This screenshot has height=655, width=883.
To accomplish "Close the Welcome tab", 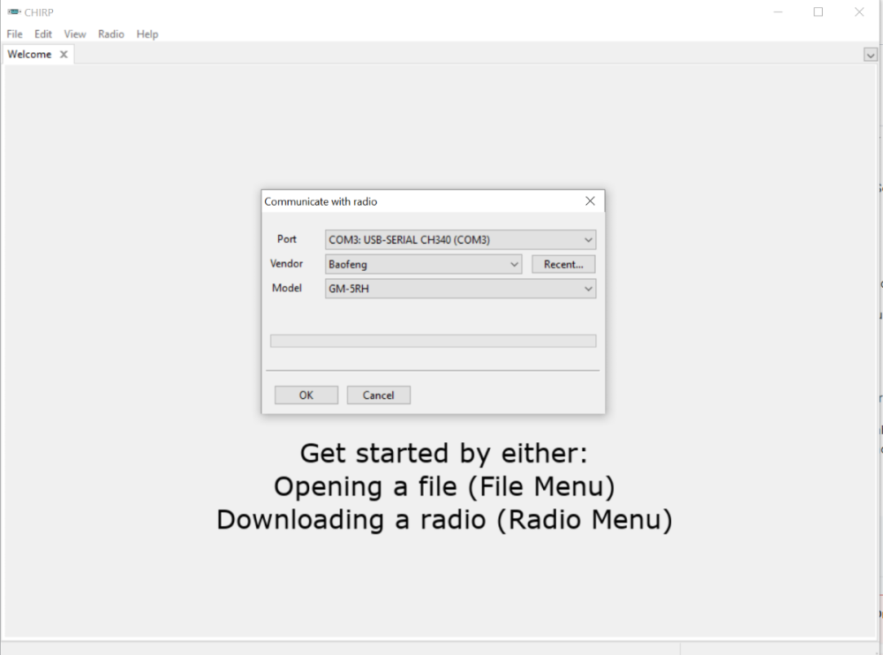I will [63, 54].
